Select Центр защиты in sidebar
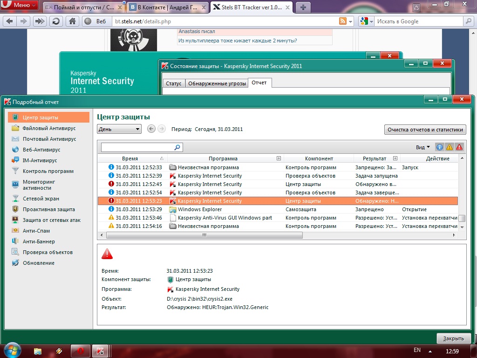The width and height of the screenshot is (477, 358). [x=48, y=117]
